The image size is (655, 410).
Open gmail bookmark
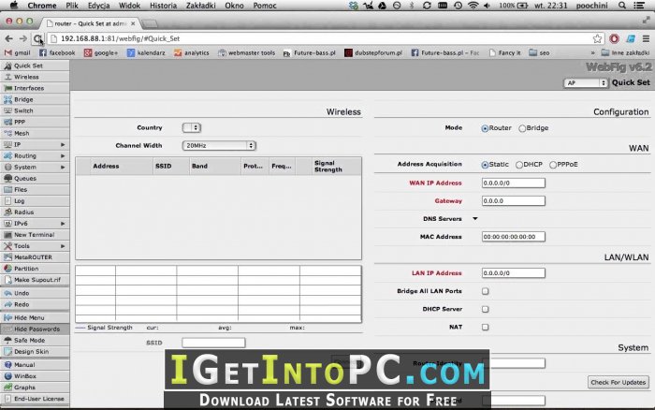(18, 52)
